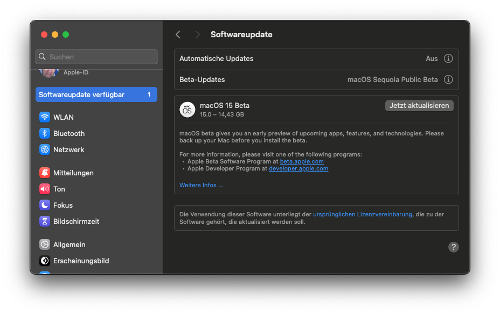500x314 pixels.
Task: Open Erscheinungsbild appearance icon
Action: 45,261
